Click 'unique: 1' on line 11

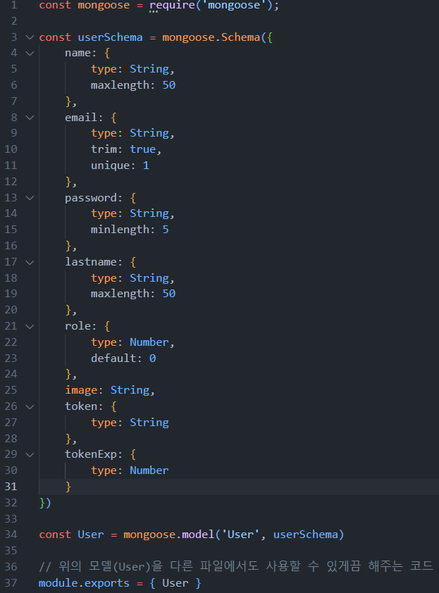pos(120,166)
